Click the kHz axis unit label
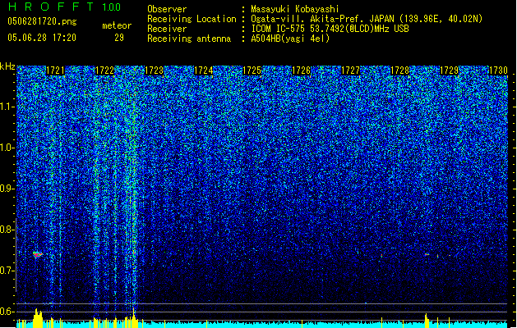This screenshot has width=517, height=328. click(7, 66)
